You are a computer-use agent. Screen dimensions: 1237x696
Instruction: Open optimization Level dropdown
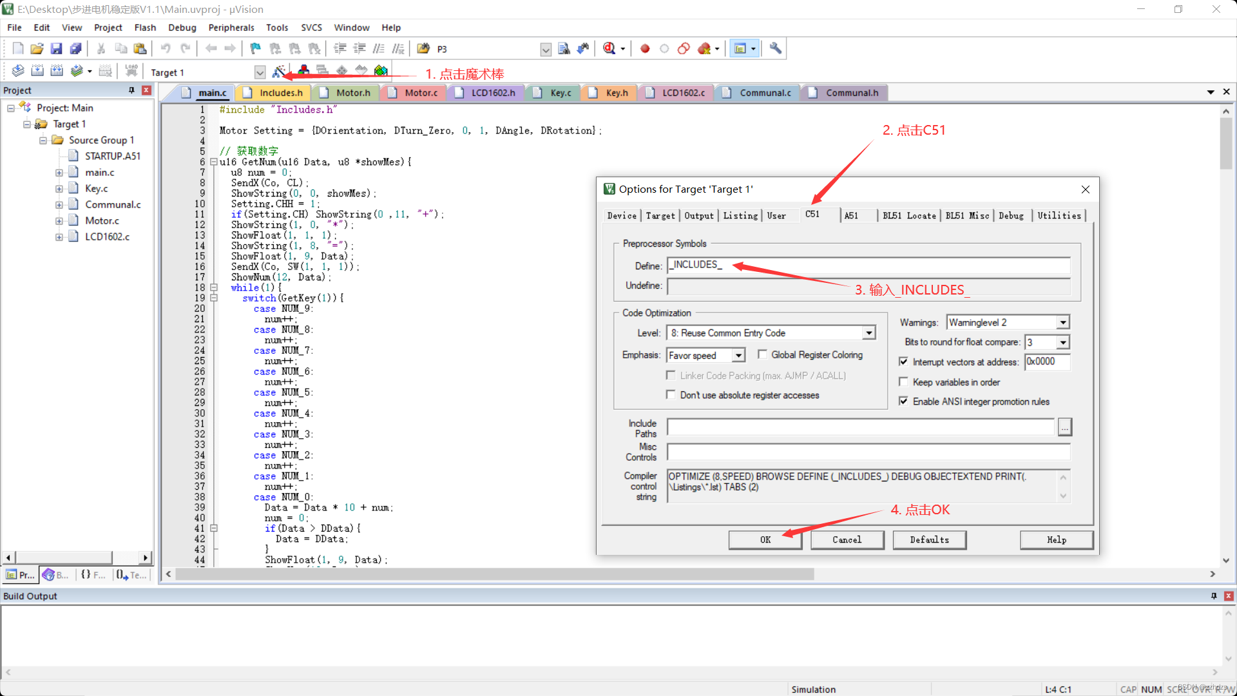[x=869, y=333]
